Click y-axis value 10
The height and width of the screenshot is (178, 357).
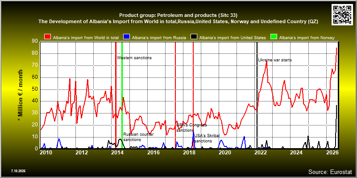coord(35,137)
